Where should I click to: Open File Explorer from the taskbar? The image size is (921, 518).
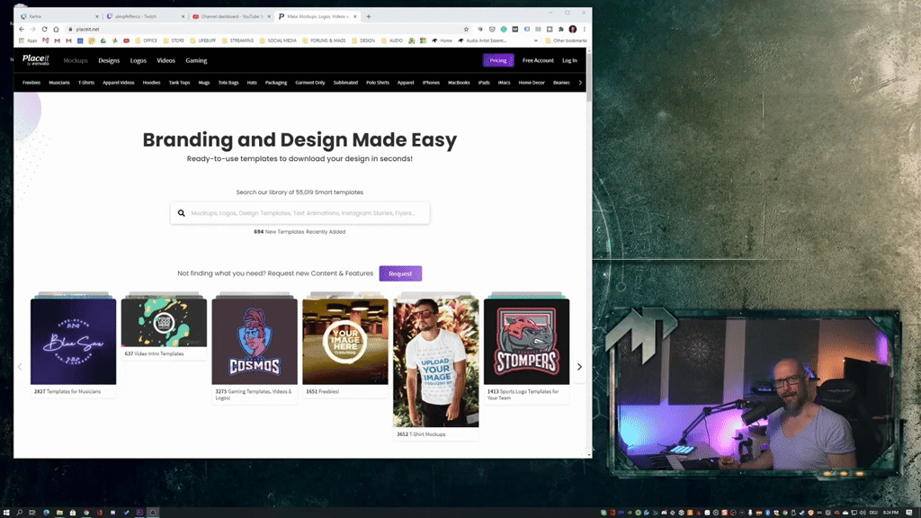pos(60,513)
